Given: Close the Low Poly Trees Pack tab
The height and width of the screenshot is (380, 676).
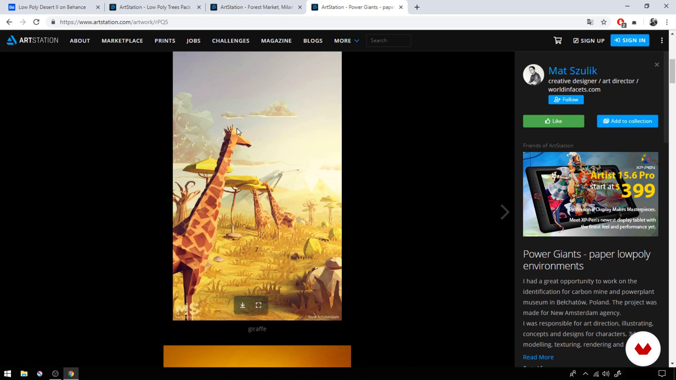Looking at the screenshot, I should (x=199, y=7).
